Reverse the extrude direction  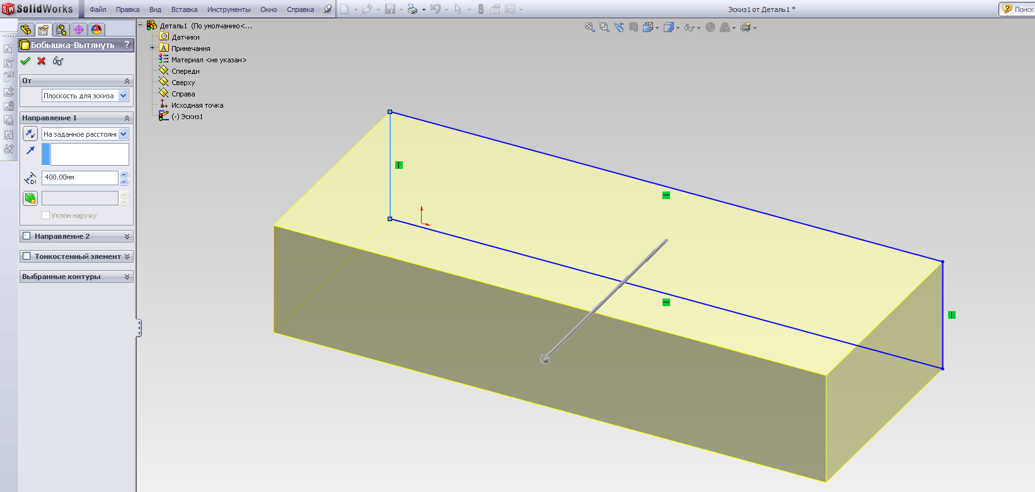point(30,134)
